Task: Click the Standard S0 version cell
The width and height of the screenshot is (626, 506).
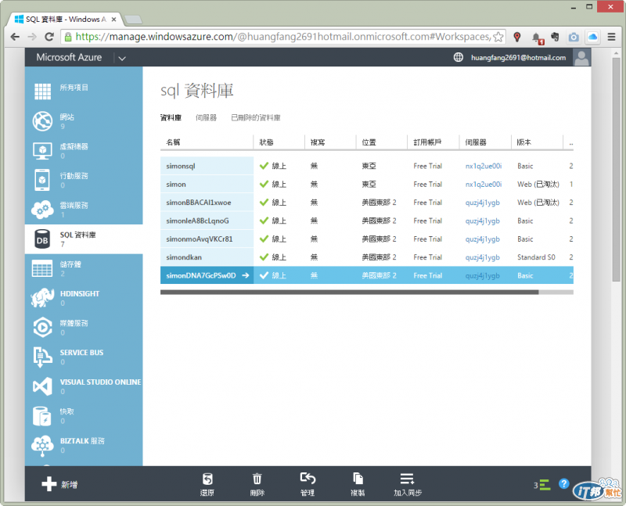Action: [x=536, y=257]
